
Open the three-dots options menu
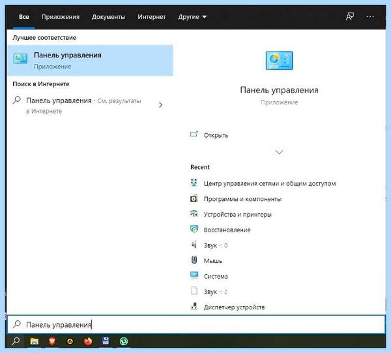click(x=369, y=17)
